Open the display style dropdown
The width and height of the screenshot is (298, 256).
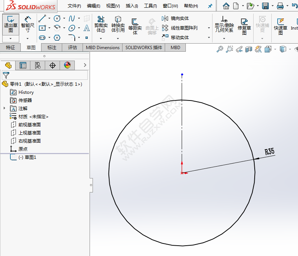289,49
